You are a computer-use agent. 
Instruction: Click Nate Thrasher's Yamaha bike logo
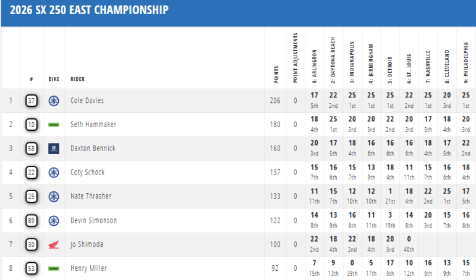(x=54, y=197)
